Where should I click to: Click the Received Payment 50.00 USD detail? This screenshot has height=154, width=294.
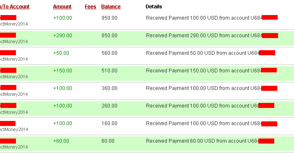click(211, 53)
